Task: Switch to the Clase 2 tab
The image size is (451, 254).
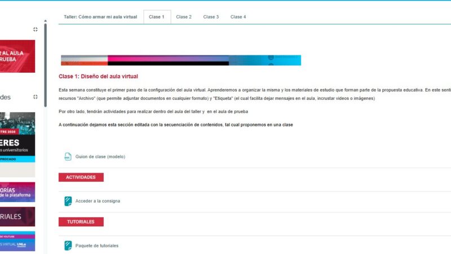Action: pos(184,17)
